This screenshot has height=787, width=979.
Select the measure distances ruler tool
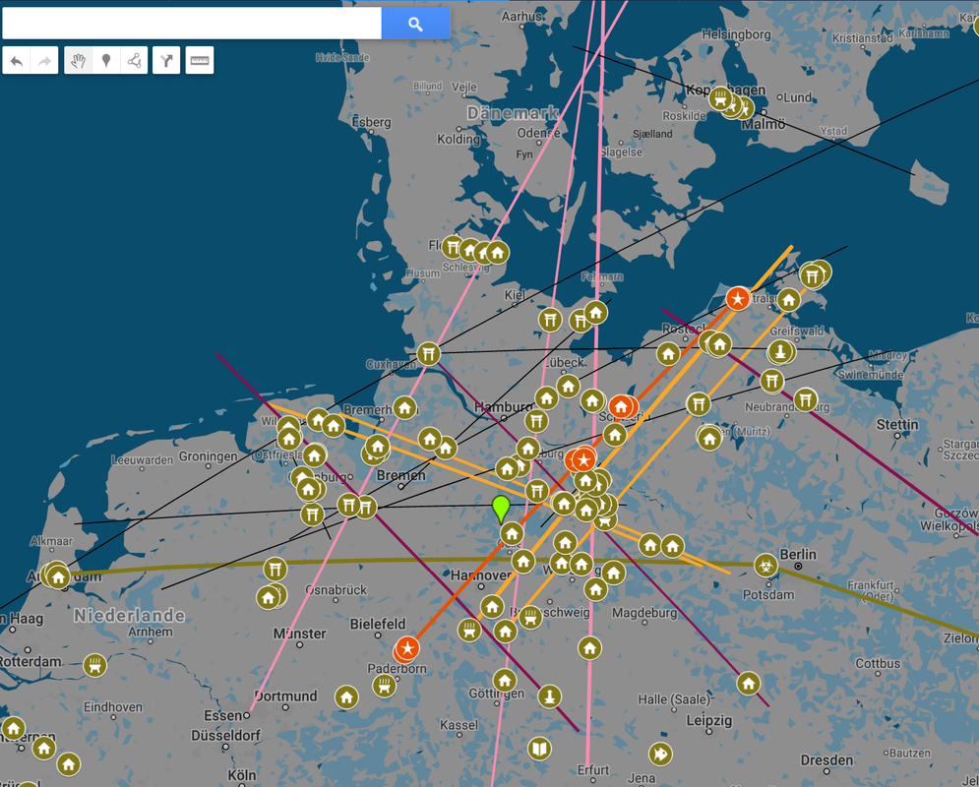[x=200, y=61]
